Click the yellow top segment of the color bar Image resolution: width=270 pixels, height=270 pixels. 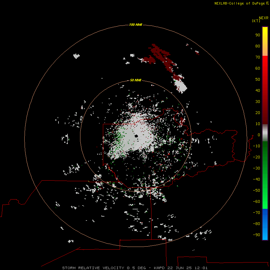[265, 41]
